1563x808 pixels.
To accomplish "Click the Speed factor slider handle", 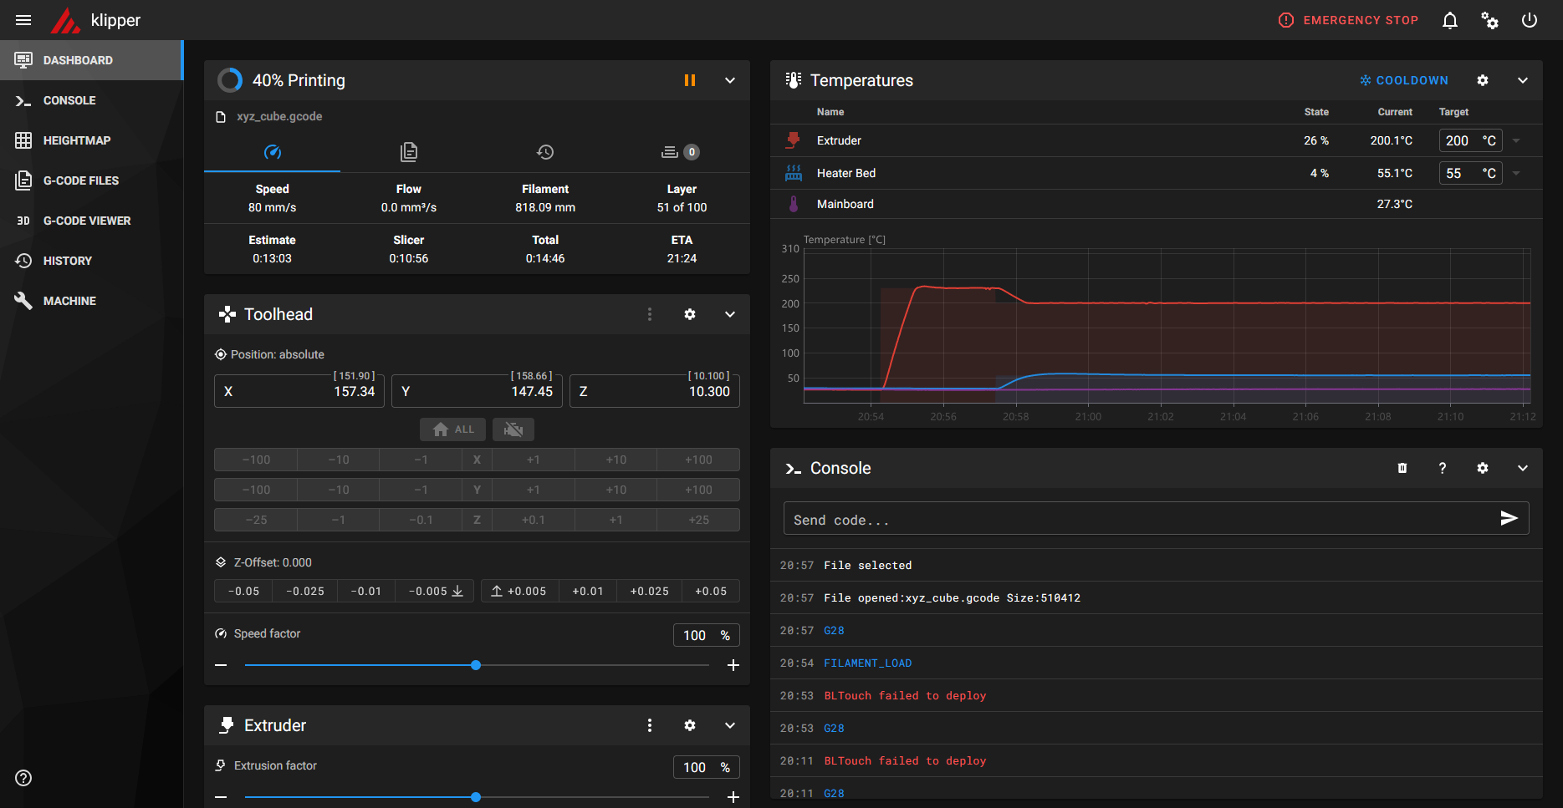I will [476, 665].
